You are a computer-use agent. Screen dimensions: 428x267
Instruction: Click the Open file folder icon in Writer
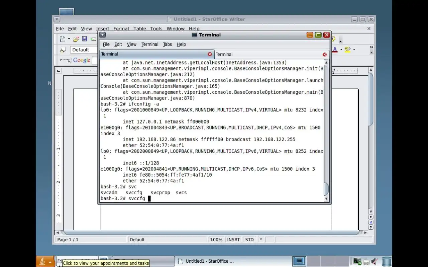(x=76, y=39)
